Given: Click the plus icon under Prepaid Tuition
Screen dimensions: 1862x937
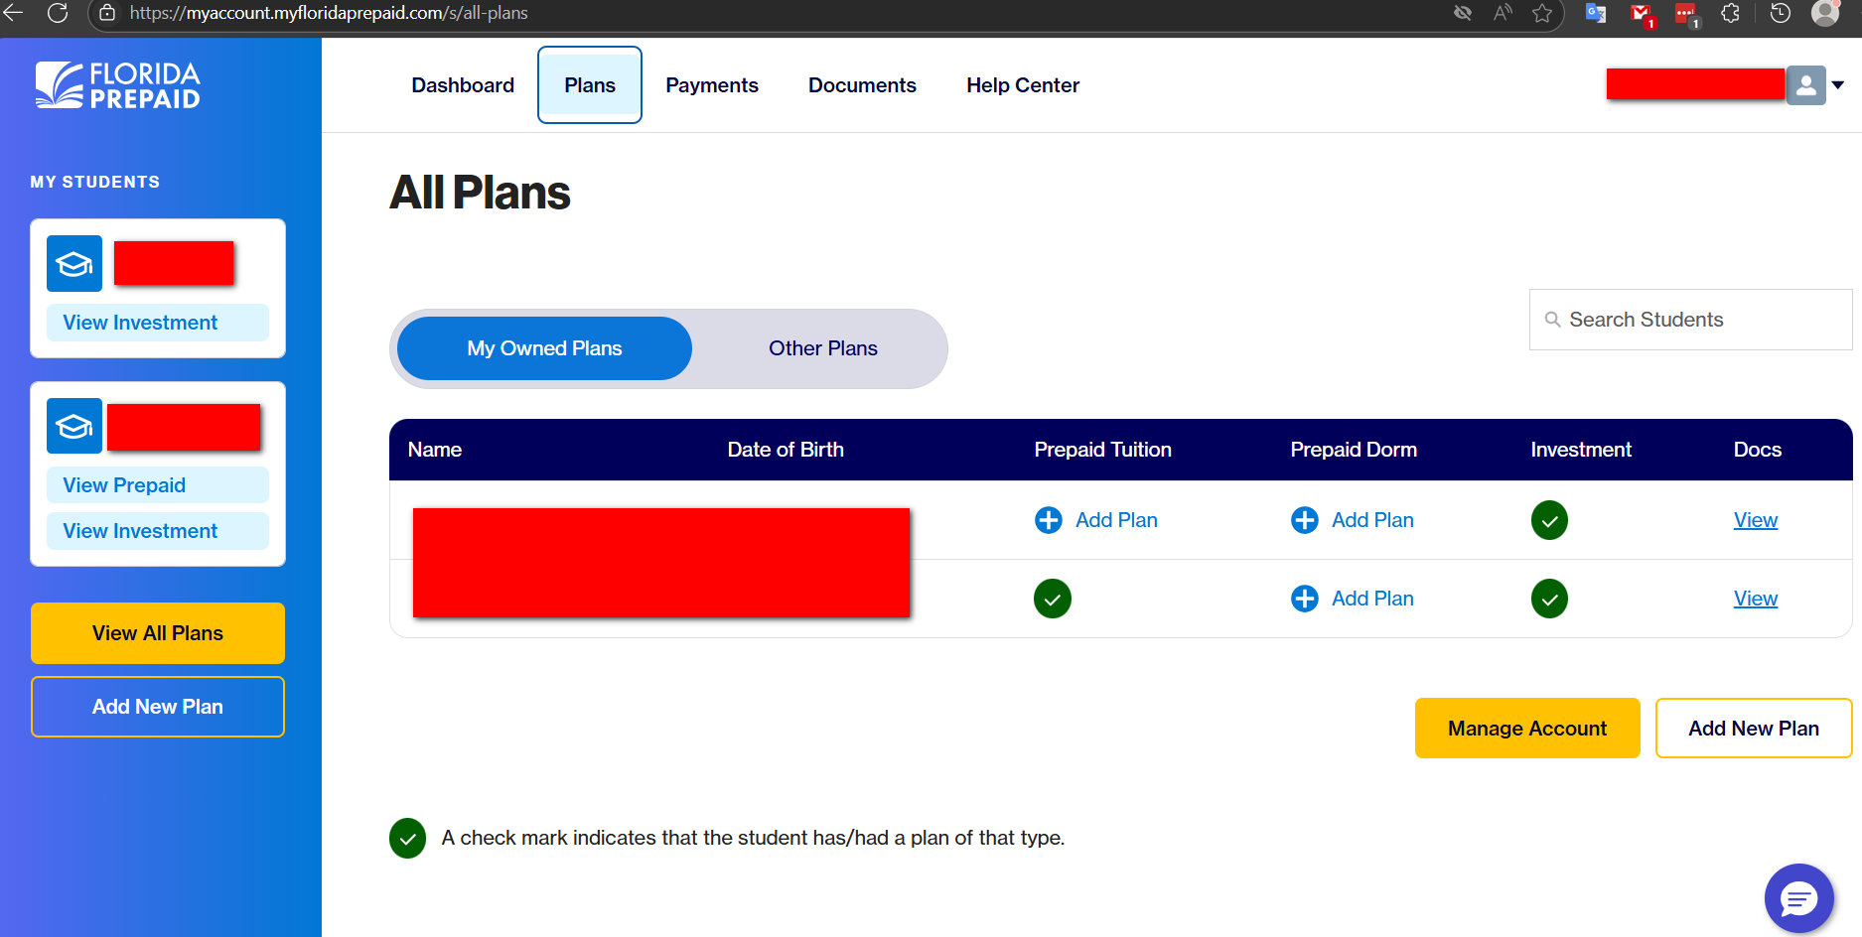Looking at the screenshot, I should pyautogui.click(x=1049, y=520).
